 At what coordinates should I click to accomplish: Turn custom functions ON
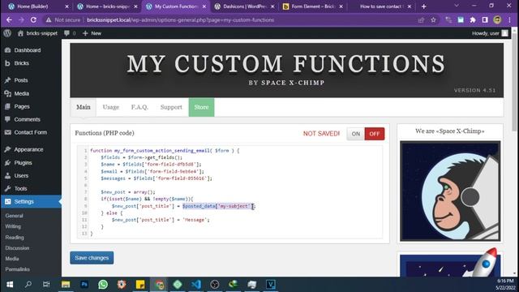pyautogui.click(x=356, y=134)
